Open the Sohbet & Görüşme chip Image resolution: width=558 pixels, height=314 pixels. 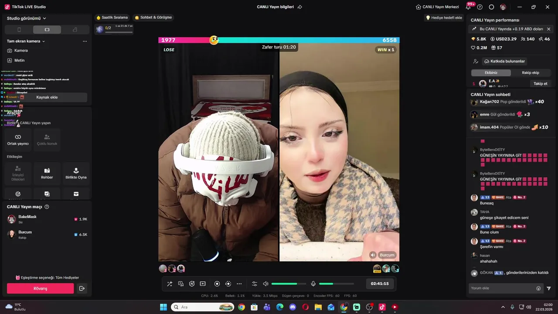(x=153, y=17)
